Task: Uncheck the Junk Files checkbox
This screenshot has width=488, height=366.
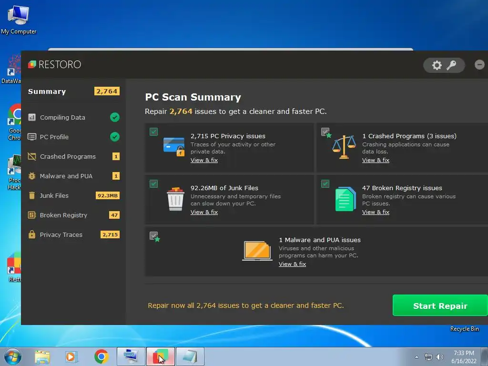Action: click(154, 183)
